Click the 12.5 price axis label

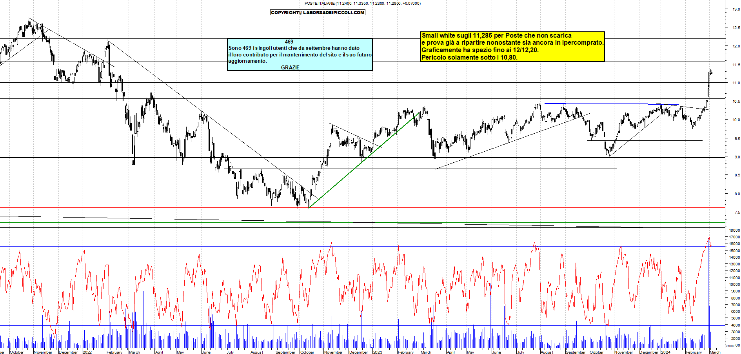[736, 28]
